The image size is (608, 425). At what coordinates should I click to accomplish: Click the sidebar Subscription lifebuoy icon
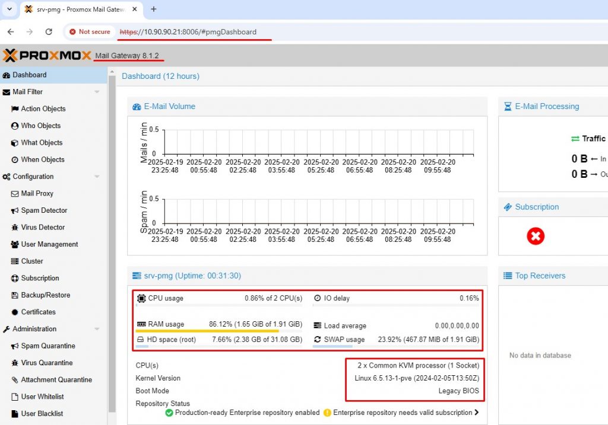point(15,279)
